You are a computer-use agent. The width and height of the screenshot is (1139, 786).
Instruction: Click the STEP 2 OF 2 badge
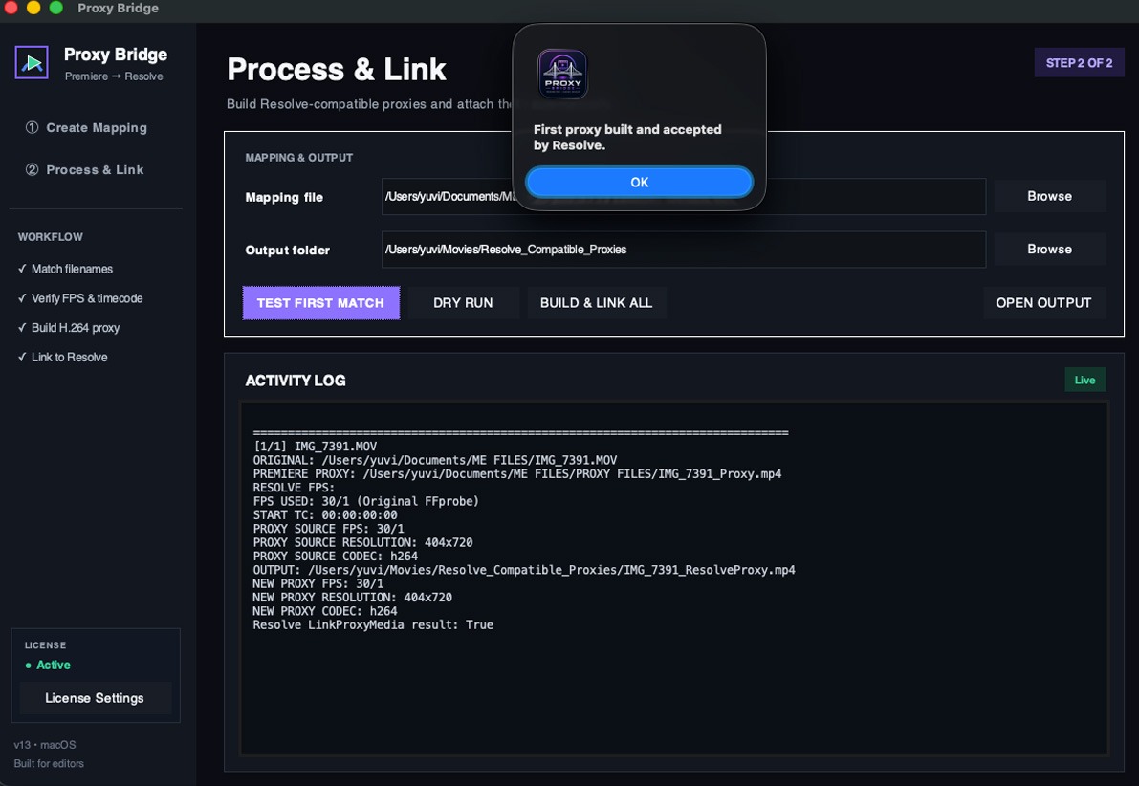(1080, 63)
